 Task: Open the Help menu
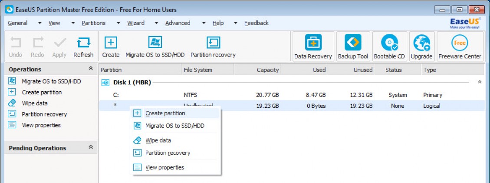click(x=218, y=23)
